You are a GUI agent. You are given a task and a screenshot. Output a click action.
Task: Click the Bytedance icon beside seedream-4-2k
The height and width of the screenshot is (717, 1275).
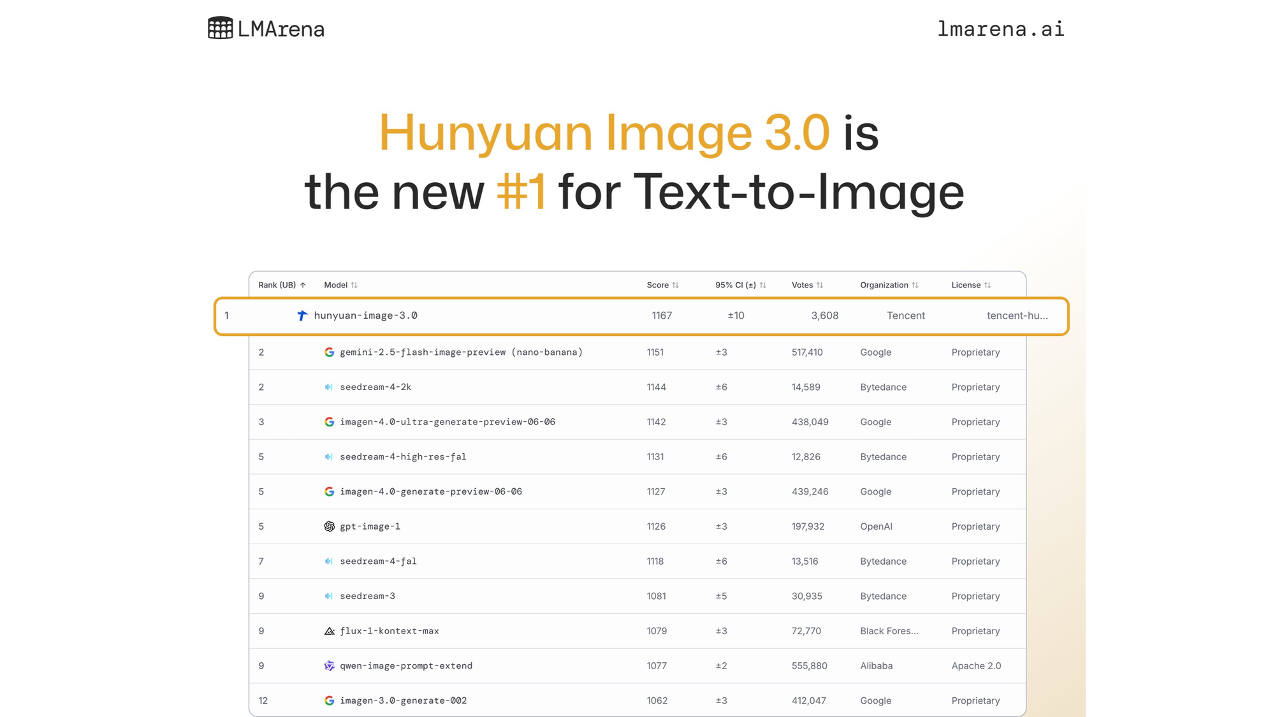(329, 387)
